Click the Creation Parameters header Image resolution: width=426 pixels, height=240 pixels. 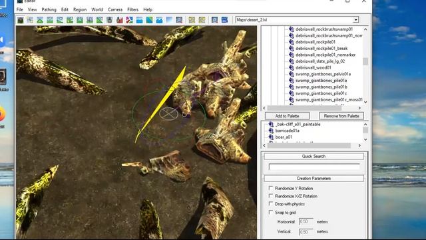point(314,179)
